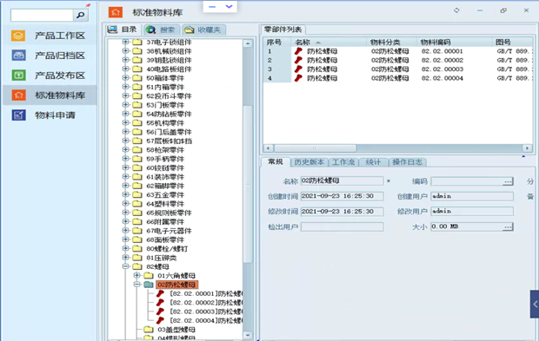Click the refresh icon in title bar
Image resolution: width=539 pixels, height=341 pixels.
point(456,10)
